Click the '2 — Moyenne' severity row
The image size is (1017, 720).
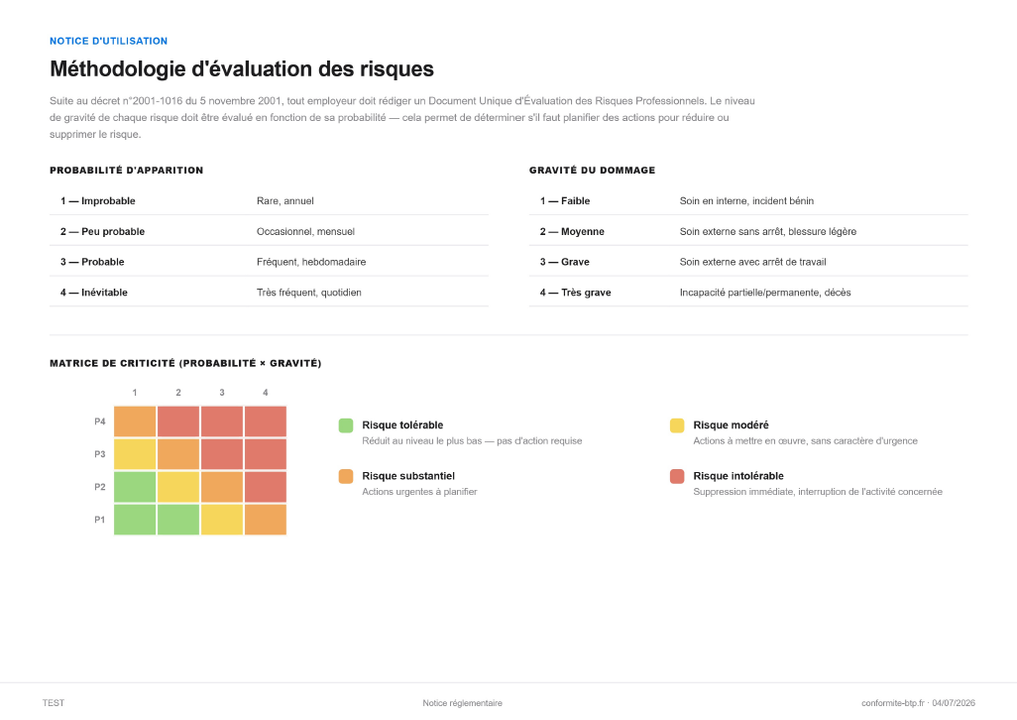tap(748, 231)
